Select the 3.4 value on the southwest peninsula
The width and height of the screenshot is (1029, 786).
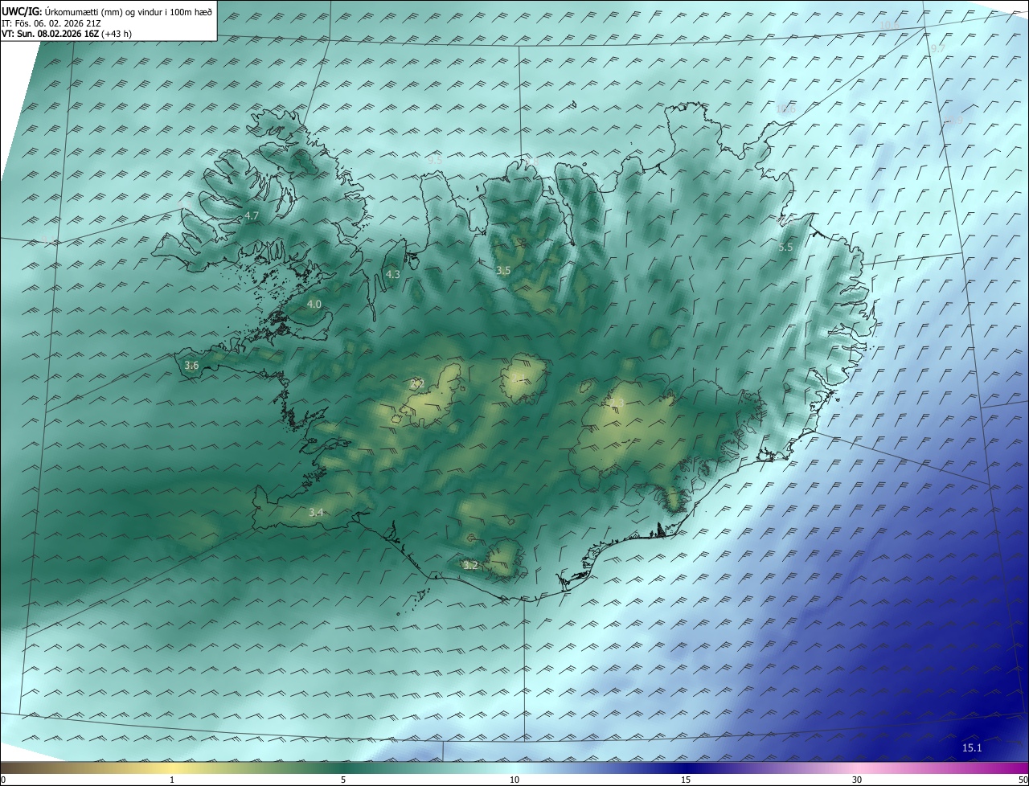click(316, 513)
